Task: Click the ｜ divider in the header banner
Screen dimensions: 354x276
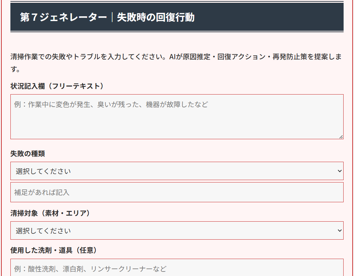Action: 112,17
